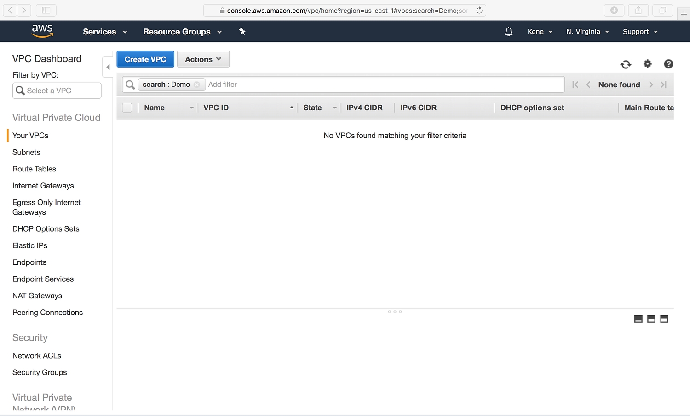
Task: Click the Select a VPC filter field
Action: click(57, 91)
